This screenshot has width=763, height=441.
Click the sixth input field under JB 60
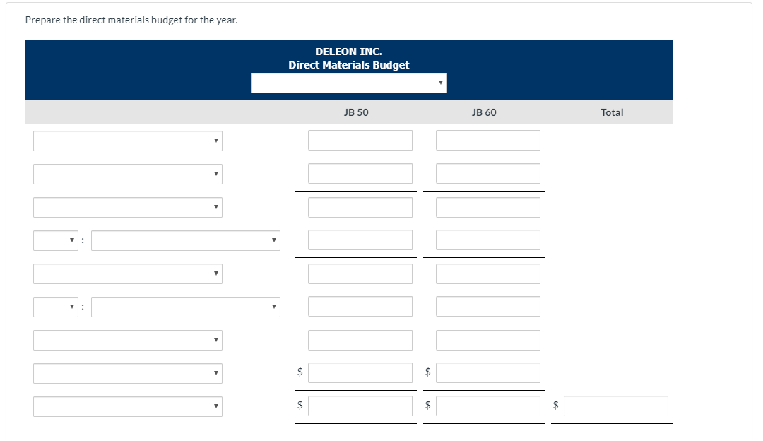pos(487,306)
